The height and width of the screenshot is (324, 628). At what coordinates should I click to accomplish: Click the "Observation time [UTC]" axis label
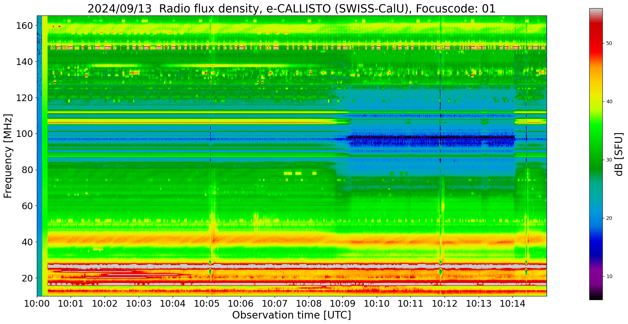[291, 315]
